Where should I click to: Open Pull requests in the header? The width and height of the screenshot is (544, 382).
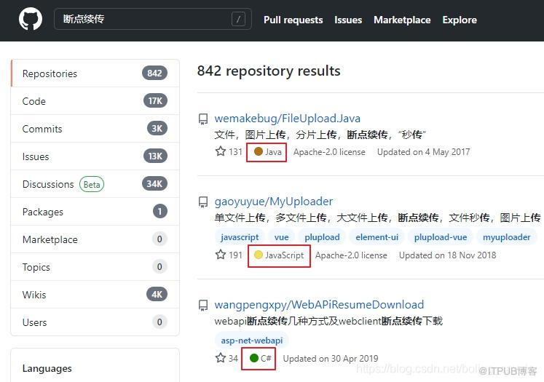[x=293, y=20]
